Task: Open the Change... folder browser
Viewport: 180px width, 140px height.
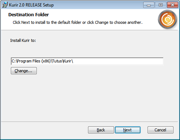Action: [24, 71]
